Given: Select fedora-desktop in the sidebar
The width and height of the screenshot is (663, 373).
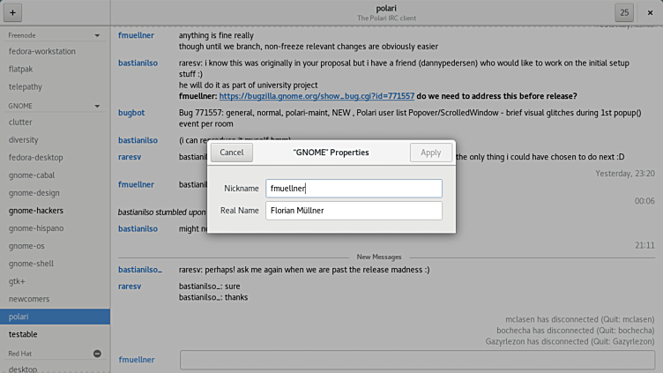Looking at the screenshot, I should tap(55, 157).
